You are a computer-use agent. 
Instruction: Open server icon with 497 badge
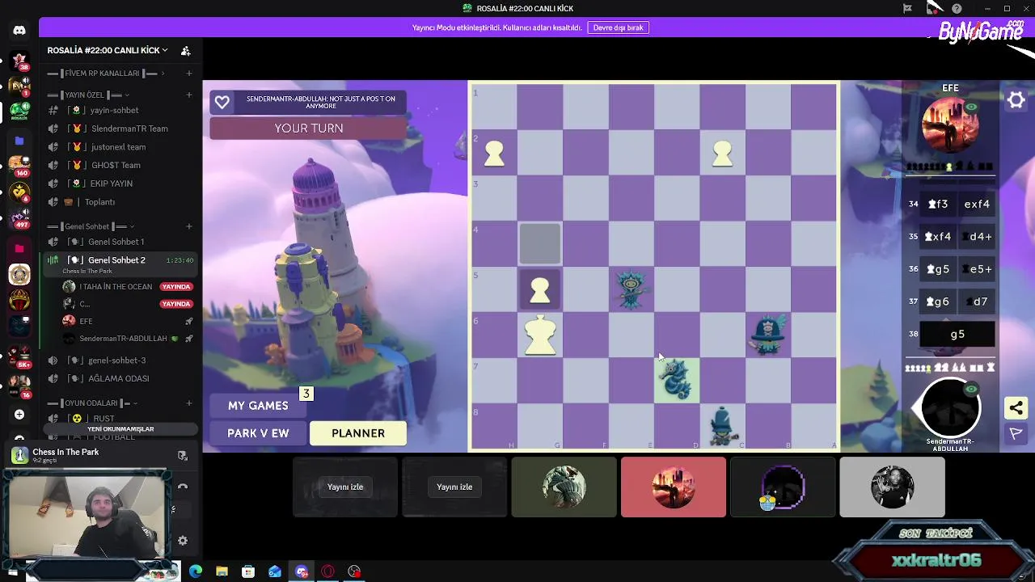(x=19, y=218)
